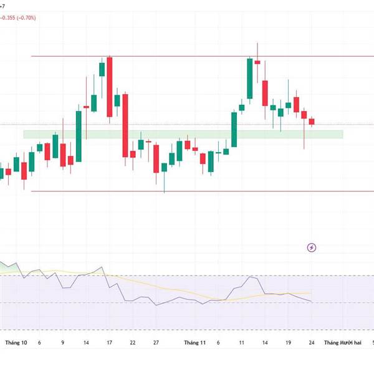Click the date label 22 on time axis
This screenshot has width=374, height=374.
133,343
